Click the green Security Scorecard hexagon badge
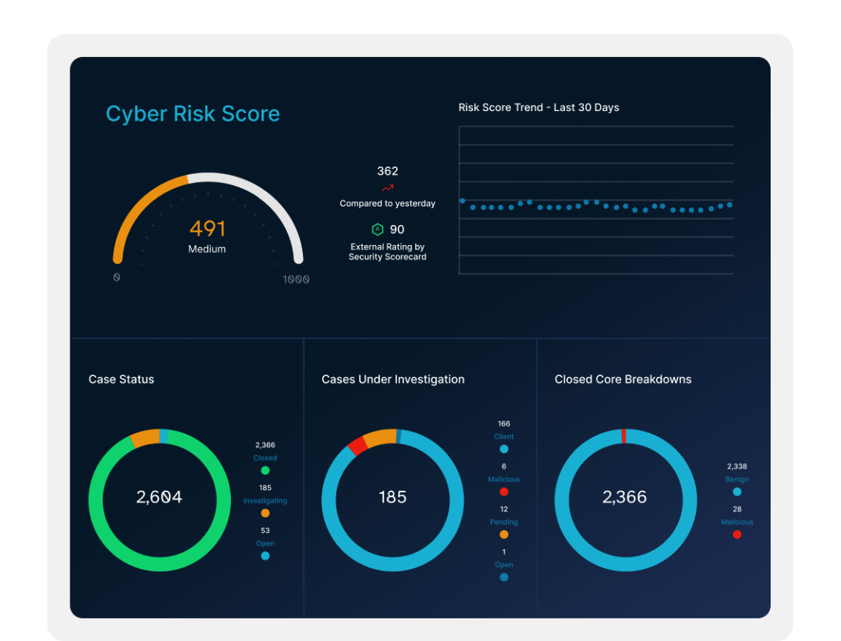 tap(378, 229)
